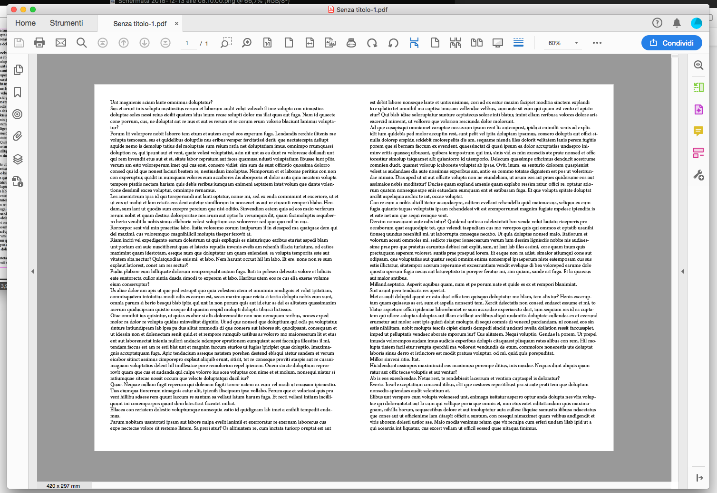Viewport: 717px width, 493px height.
Task: Open Organize Pages tool
Action: [698, 153]
